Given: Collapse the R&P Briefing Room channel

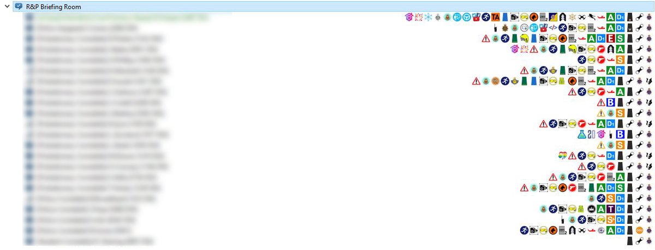Looking at the screenshot, I should (x=7, y=6).
